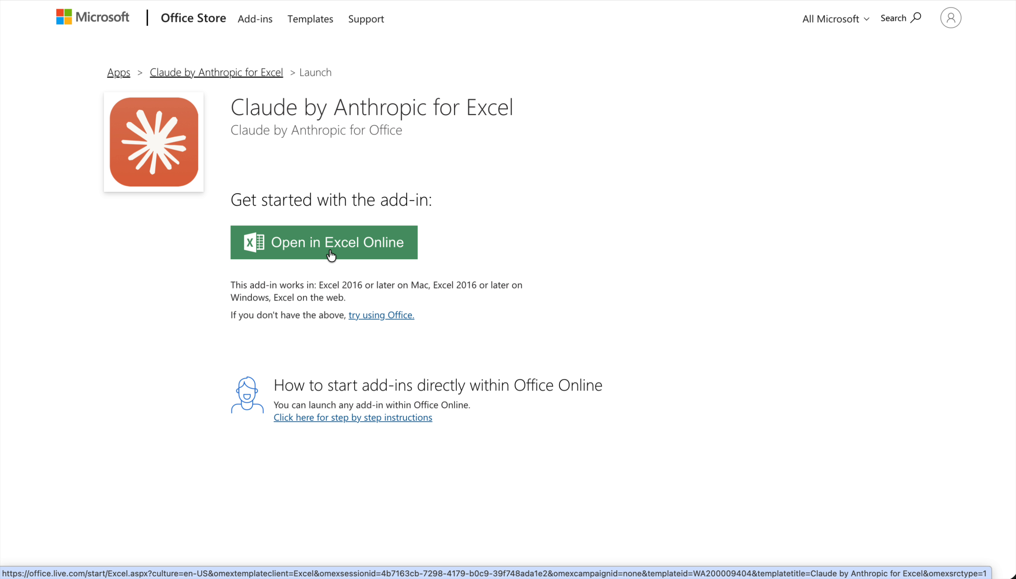Click Claude by Anthropic for Excel breadcrumb
This screenshot has width=1016, height=579.
(216, 72)
